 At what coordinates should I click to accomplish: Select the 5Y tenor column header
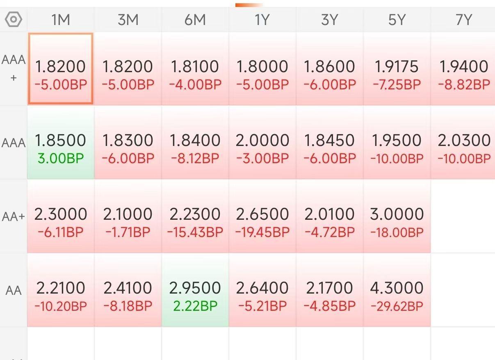pos(397,20)
